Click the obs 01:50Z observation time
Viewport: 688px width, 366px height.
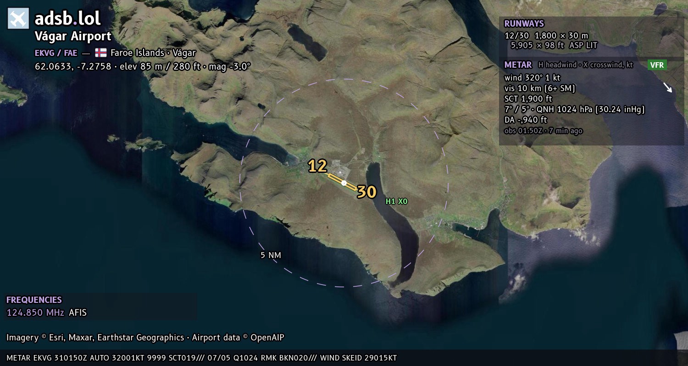[x=543, y=131]
